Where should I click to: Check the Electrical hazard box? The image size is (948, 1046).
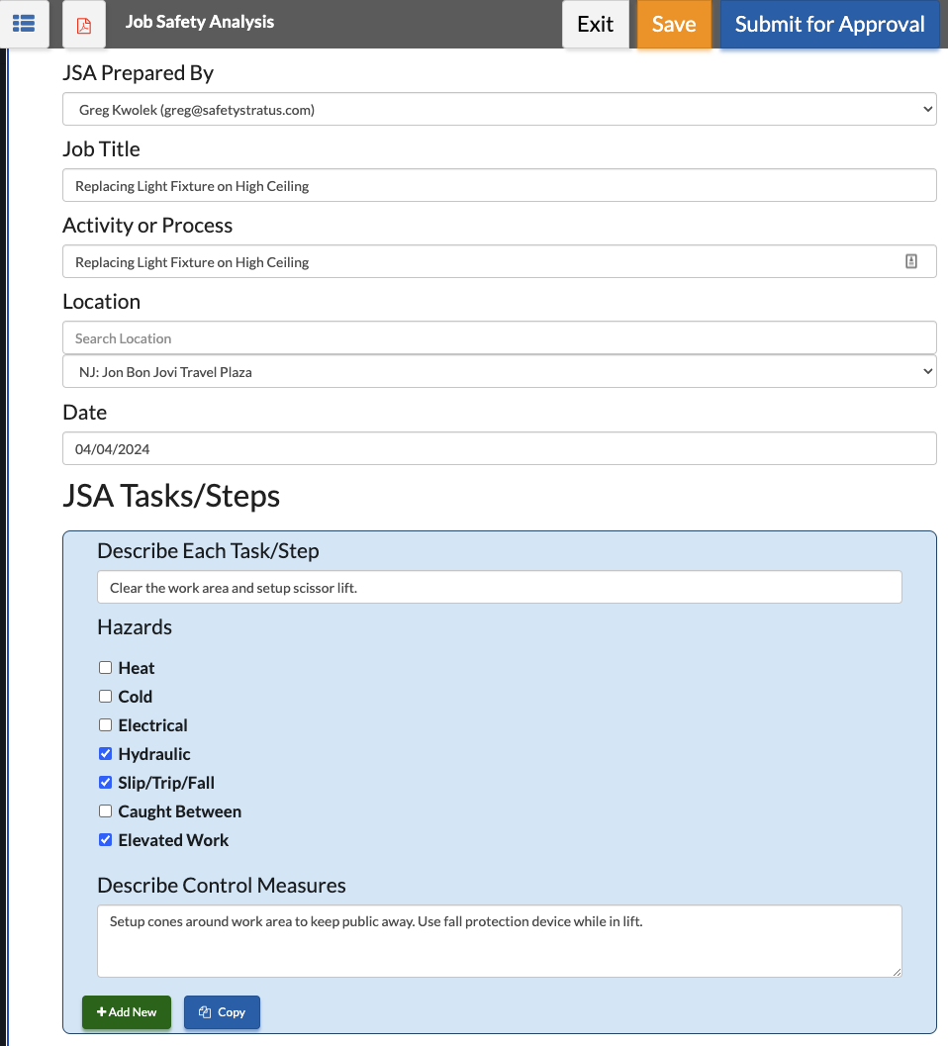pyautogui.click(x=105, y=724)
